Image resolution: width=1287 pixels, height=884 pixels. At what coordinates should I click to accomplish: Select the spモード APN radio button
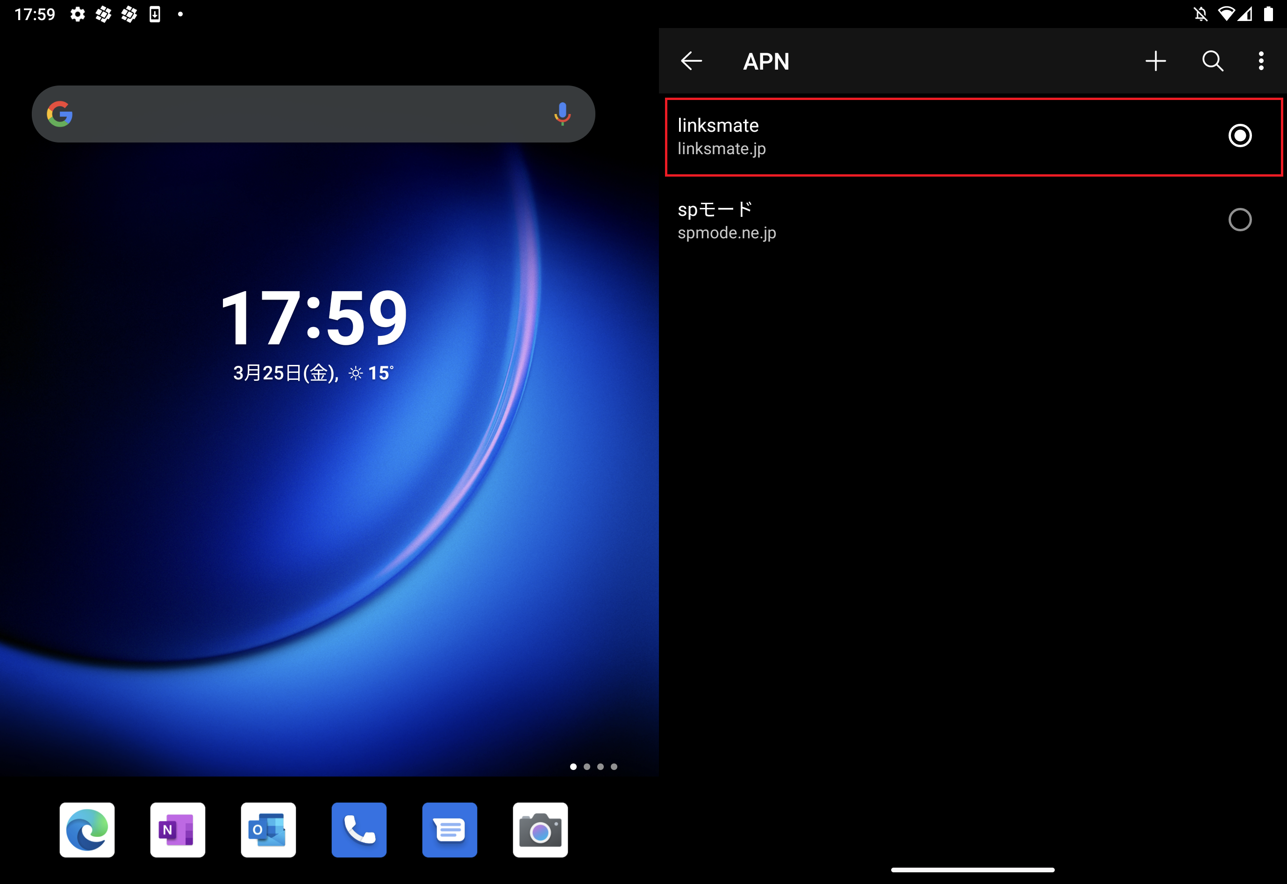(1239, 220)
